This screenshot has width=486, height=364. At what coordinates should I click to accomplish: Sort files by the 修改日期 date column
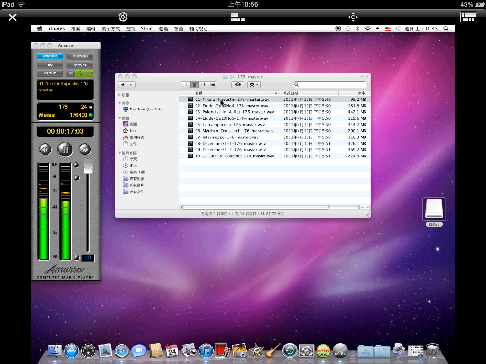308,93
